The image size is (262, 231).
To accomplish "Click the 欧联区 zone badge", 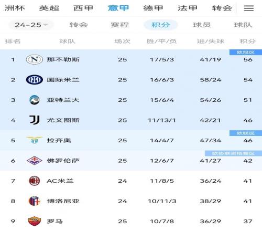I will 246,133.
